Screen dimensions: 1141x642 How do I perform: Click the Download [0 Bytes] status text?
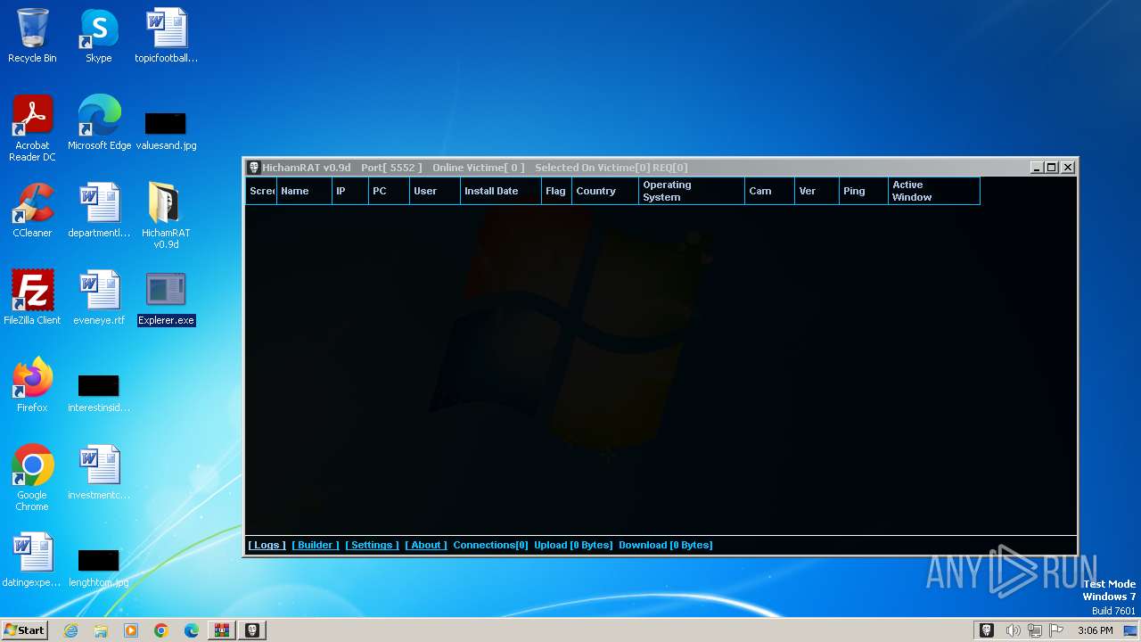[666, 545]
